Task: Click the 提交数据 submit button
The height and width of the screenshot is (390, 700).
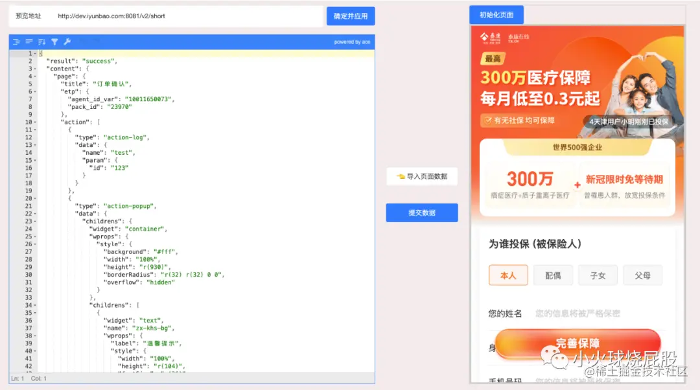Action: pos(421,212)
